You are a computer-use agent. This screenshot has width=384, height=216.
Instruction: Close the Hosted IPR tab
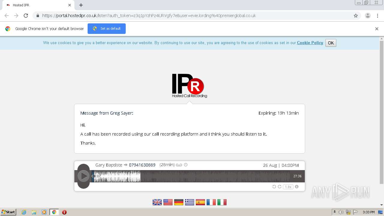coord(70,5)
